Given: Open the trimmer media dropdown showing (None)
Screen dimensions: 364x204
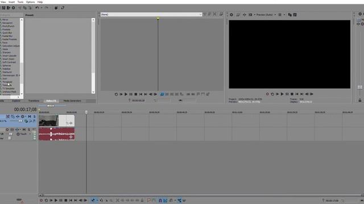Looking at the screenshot, I should pyautogui.click(x=151, y=14).
